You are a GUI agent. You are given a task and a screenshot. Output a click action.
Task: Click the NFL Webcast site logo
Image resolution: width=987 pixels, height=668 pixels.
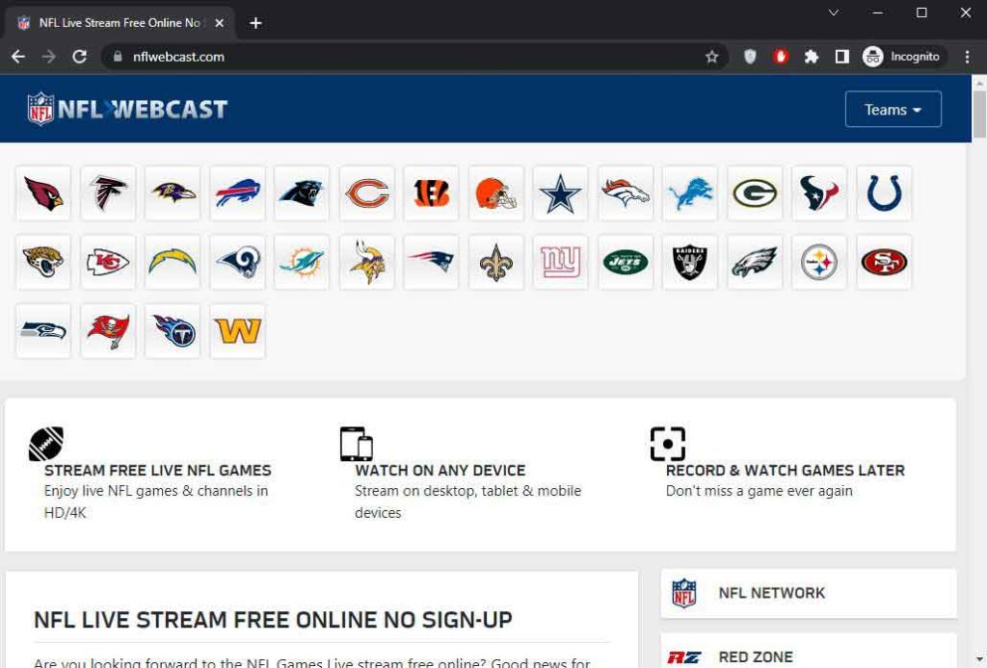(125, 109)
